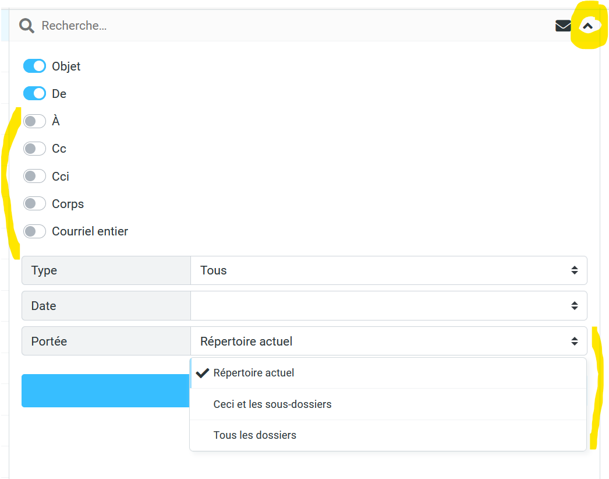
Task: Open the Date dropdown
Action: click(x=388, y=306)
